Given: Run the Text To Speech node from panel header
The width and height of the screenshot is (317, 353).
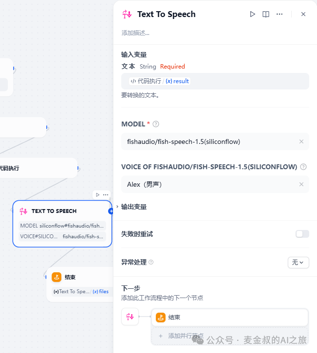Looking at the screenshot, I should click(252, 14).
